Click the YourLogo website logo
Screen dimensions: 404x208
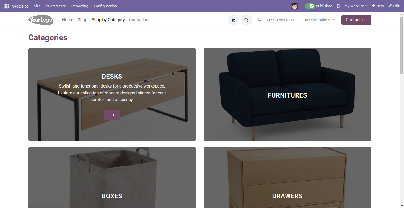(41, 20)
